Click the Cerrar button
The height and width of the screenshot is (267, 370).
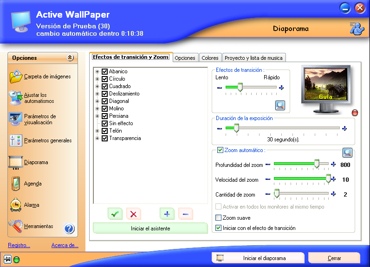334,258
